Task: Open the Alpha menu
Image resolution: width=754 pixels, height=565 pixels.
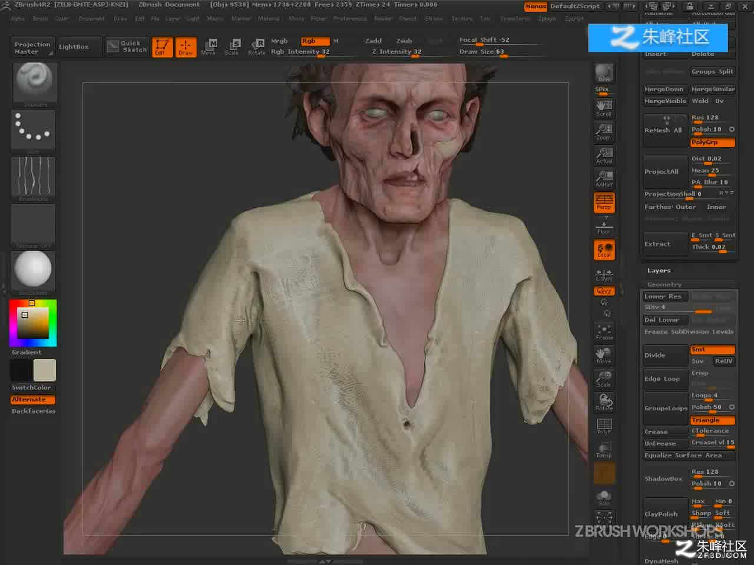Action: 18,19
